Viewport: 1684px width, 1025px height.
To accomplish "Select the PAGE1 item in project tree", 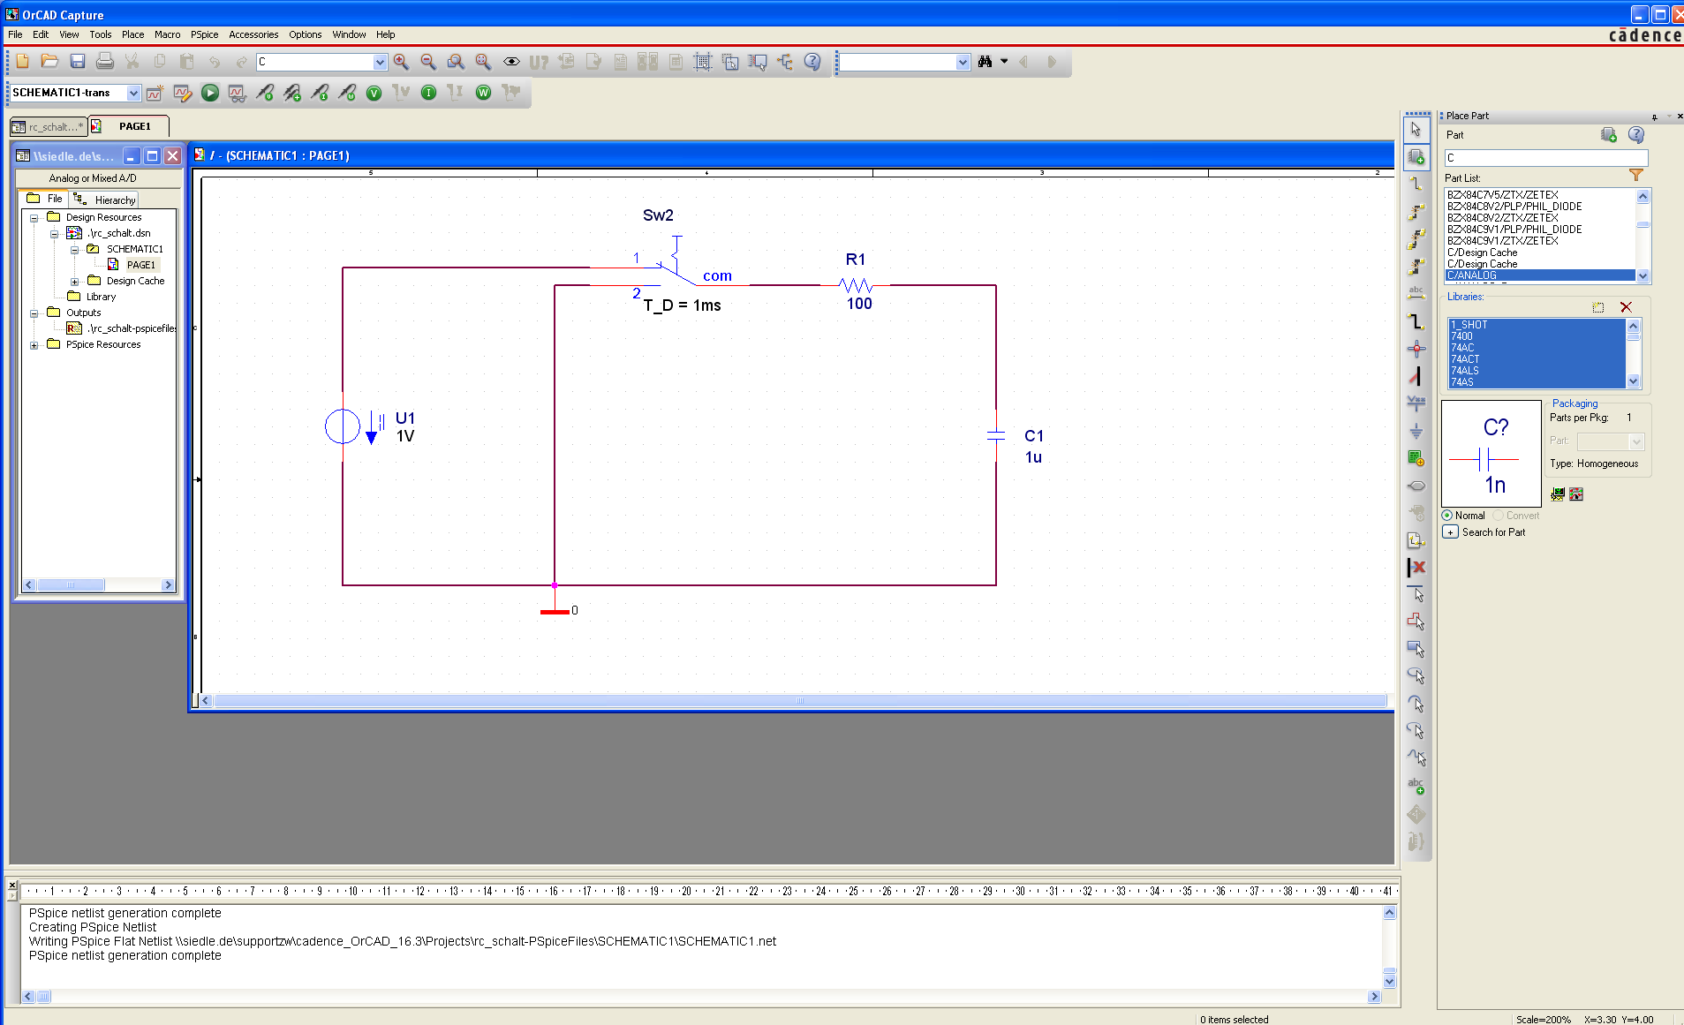I will [x=140, y=265].
